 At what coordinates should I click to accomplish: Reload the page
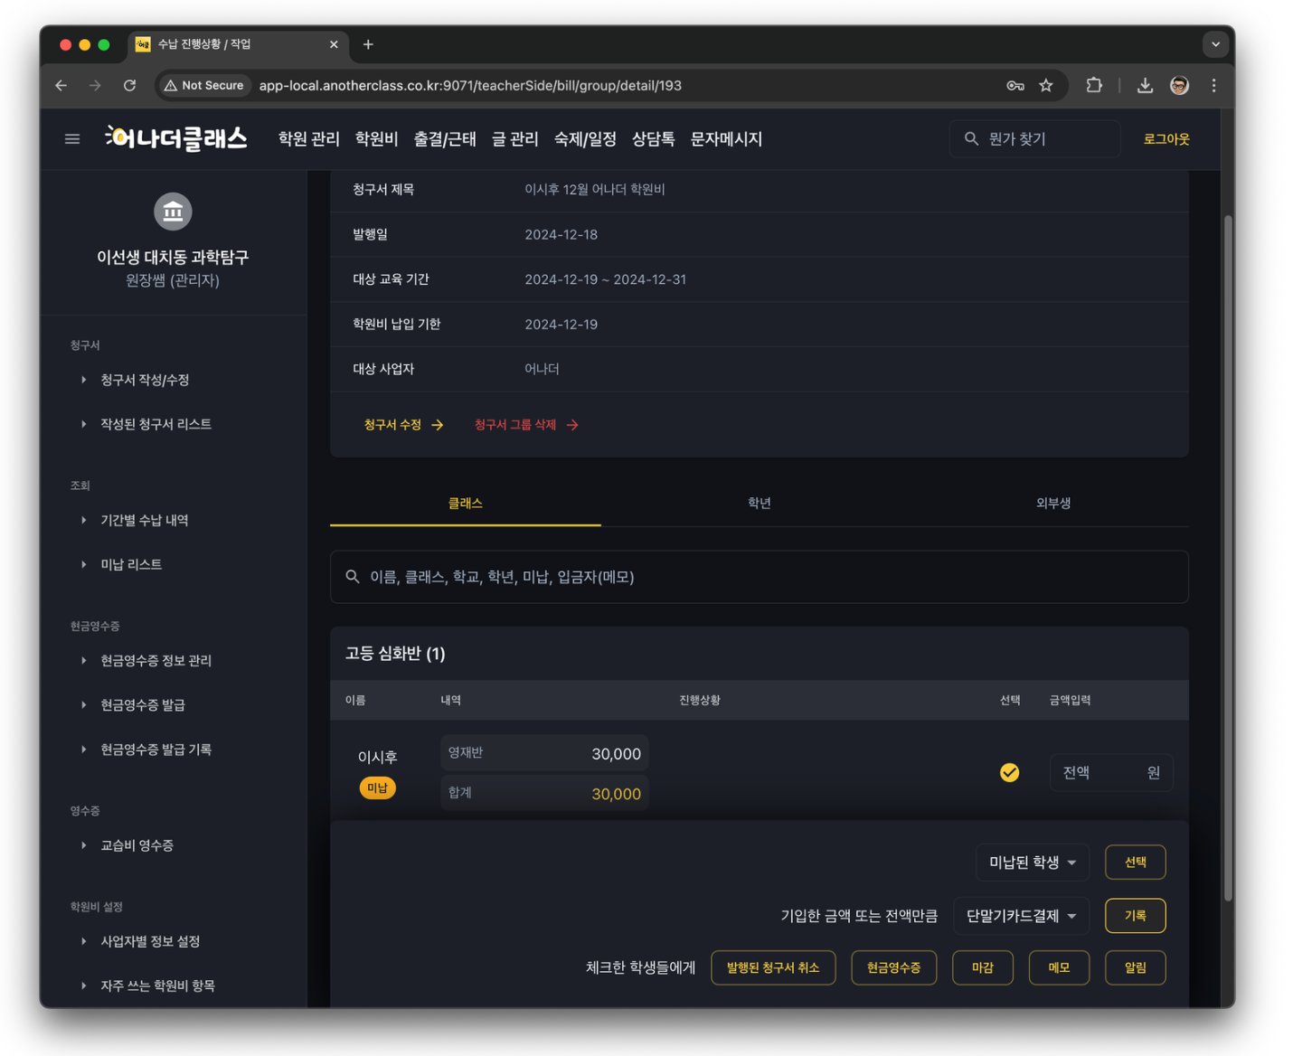[x=130, y=85]
